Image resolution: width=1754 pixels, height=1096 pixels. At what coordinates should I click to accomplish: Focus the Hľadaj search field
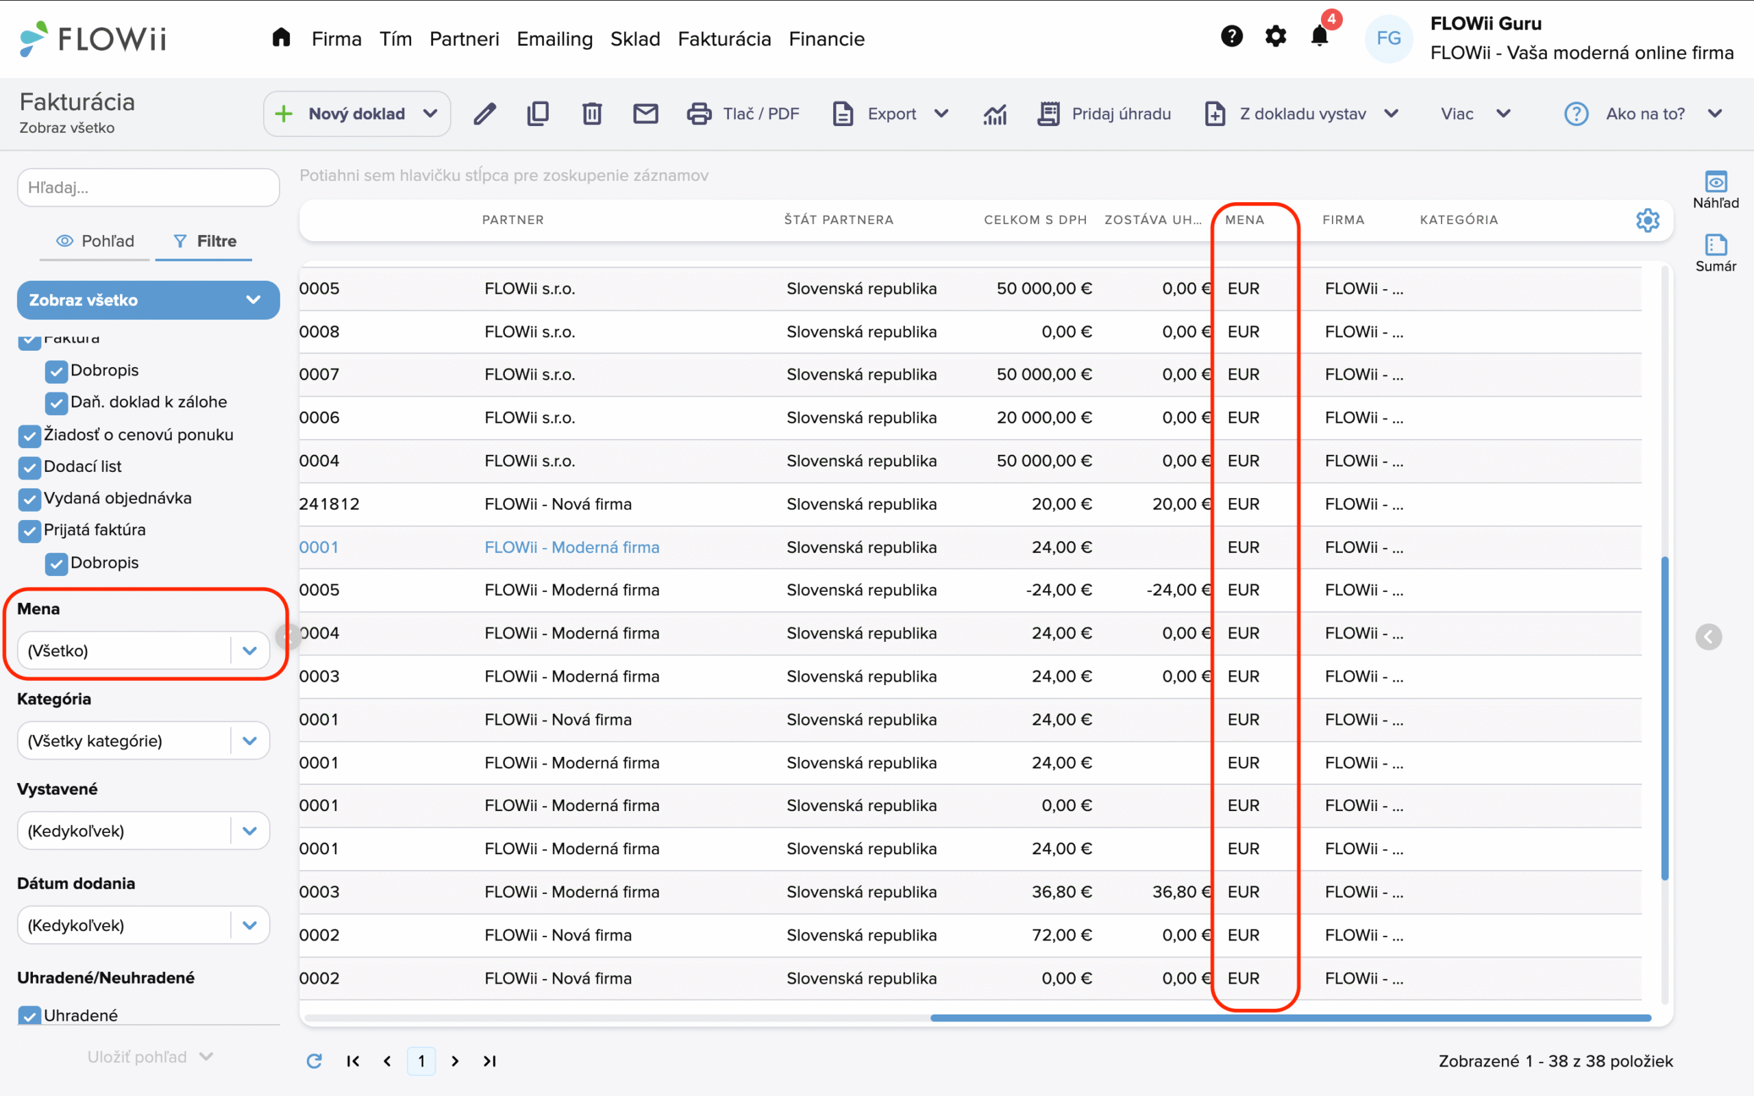tap(148, 188)
